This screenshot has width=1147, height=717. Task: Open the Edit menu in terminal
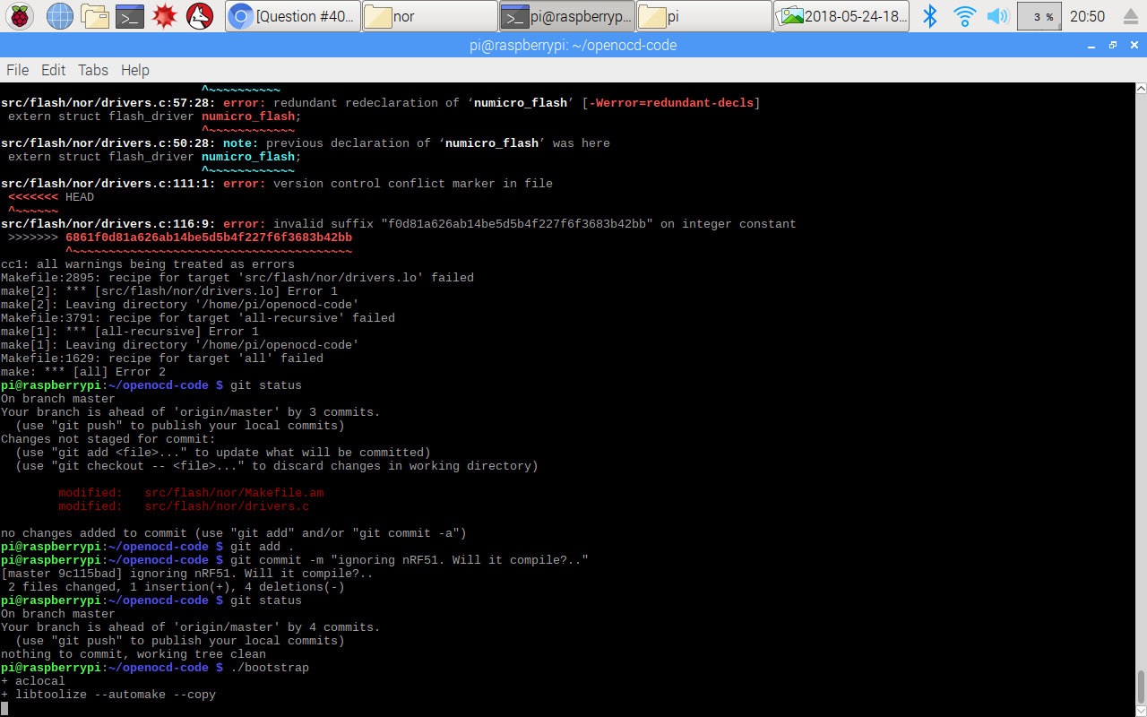53,70
